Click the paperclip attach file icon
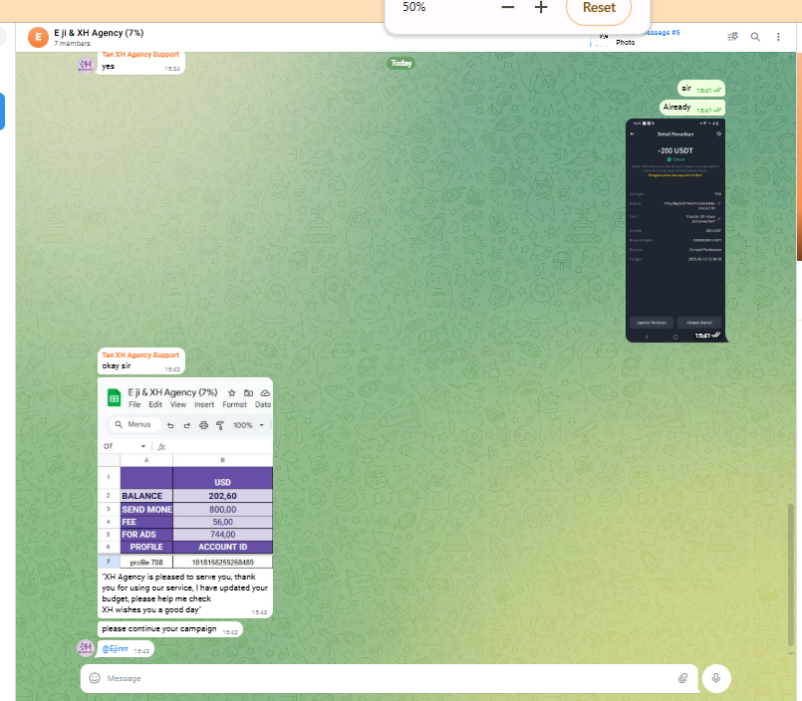This screenshot has width=802, height=701. [x=683, y=678]
